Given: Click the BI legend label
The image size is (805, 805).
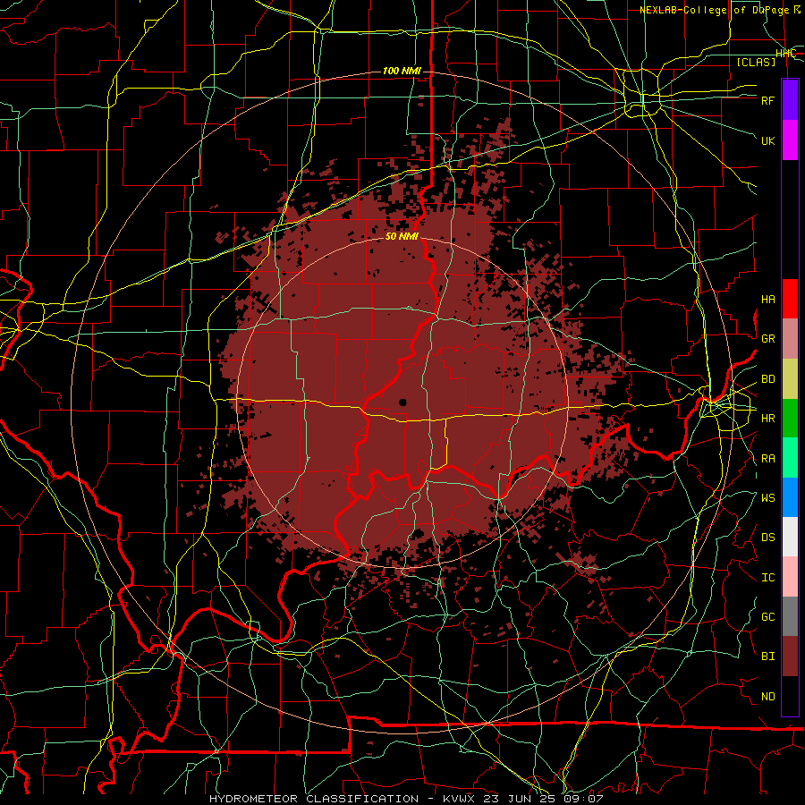Looking at the screenshot, I should [767, 657].
